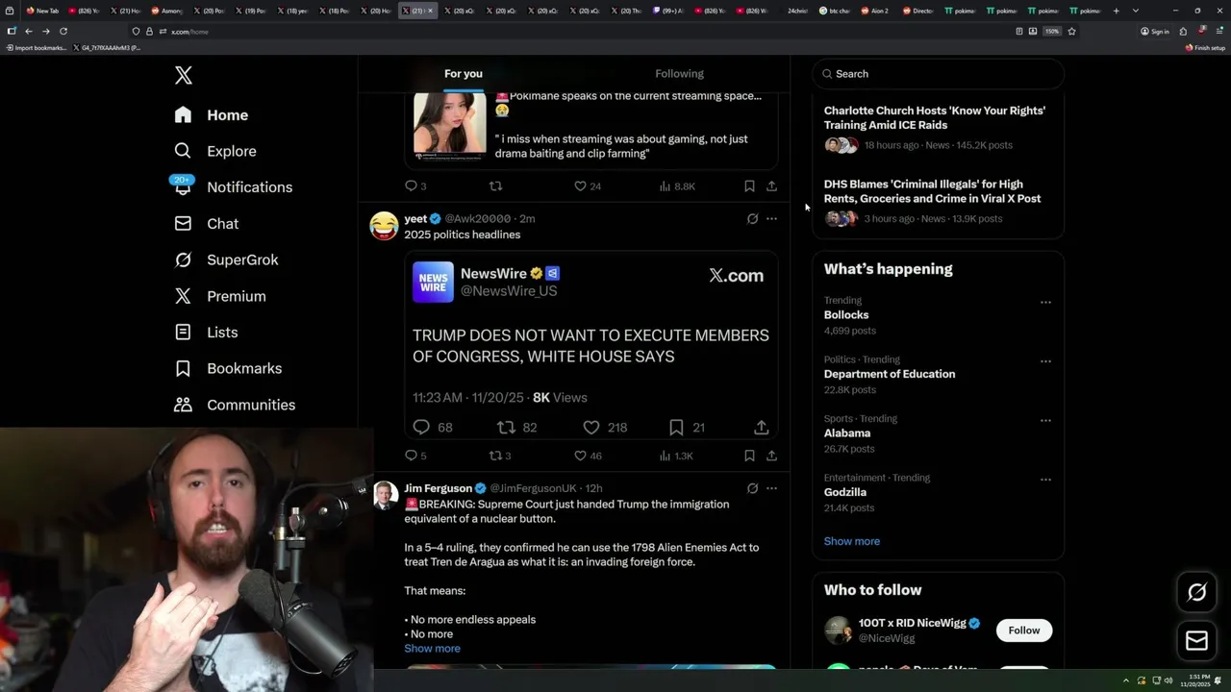
Task: View yeet's post analytics 1.3K
Action: pos(676,456)
